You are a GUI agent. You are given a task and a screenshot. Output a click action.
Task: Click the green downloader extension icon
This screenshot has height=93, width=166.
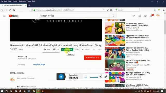coord(159,10)
